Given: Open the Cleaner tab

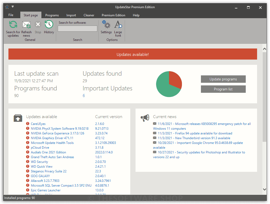Looking at the screenshot, I should click(89, 15).
